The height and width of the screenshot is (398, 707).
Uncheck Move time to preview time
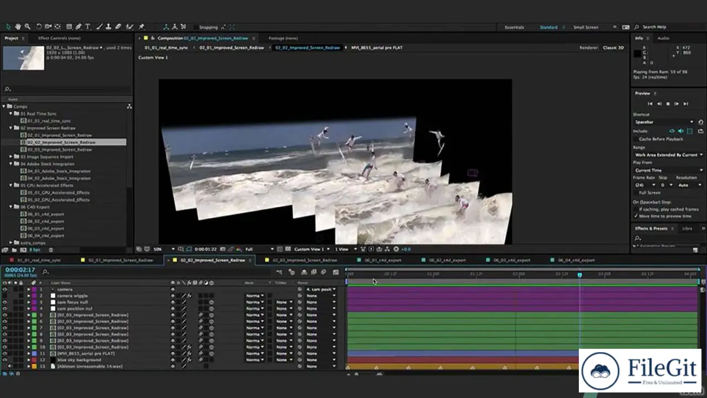pyautogui.click(x=636, y=216)
